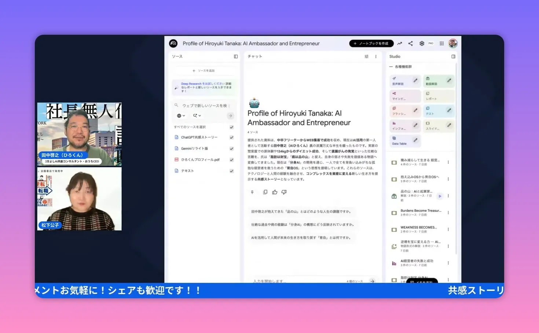Collapse the ソース panel

click(x=235, y=56)
